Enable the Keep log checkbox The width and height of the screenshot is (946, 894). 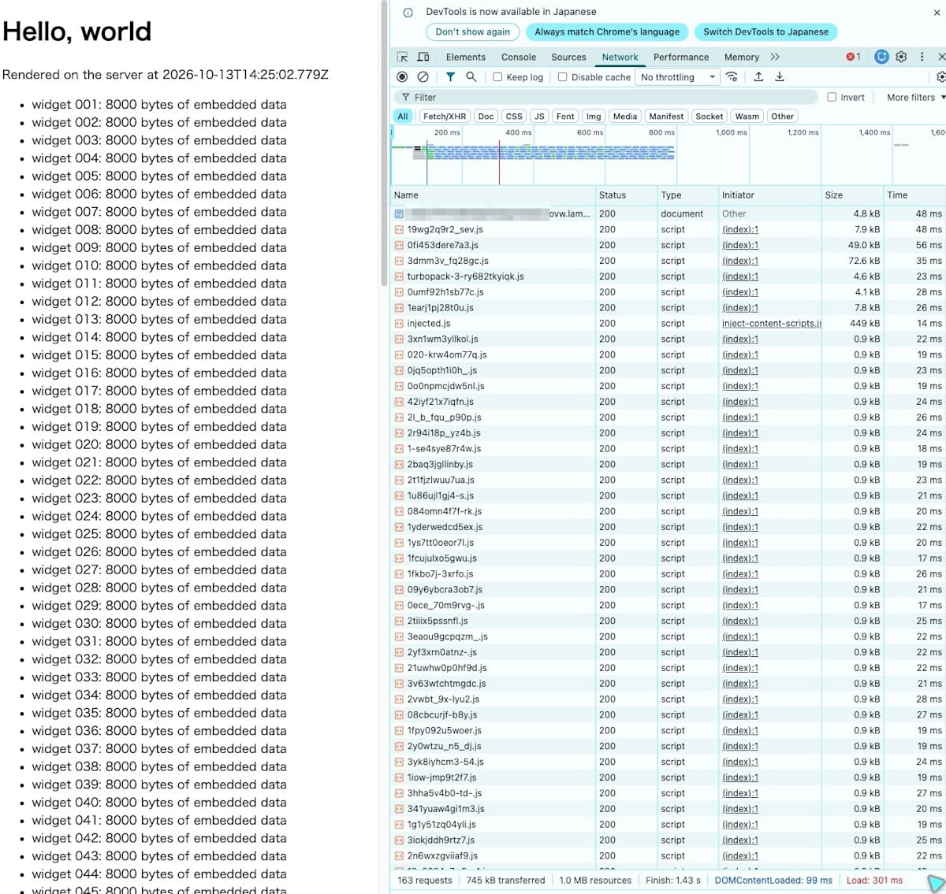tap(497, 77)
